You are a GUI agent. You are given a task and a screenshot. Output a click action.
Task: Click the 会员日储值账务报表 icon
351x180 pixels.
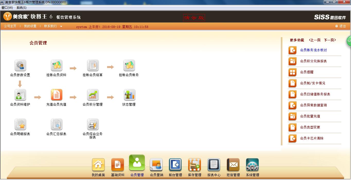pos(293,94)
